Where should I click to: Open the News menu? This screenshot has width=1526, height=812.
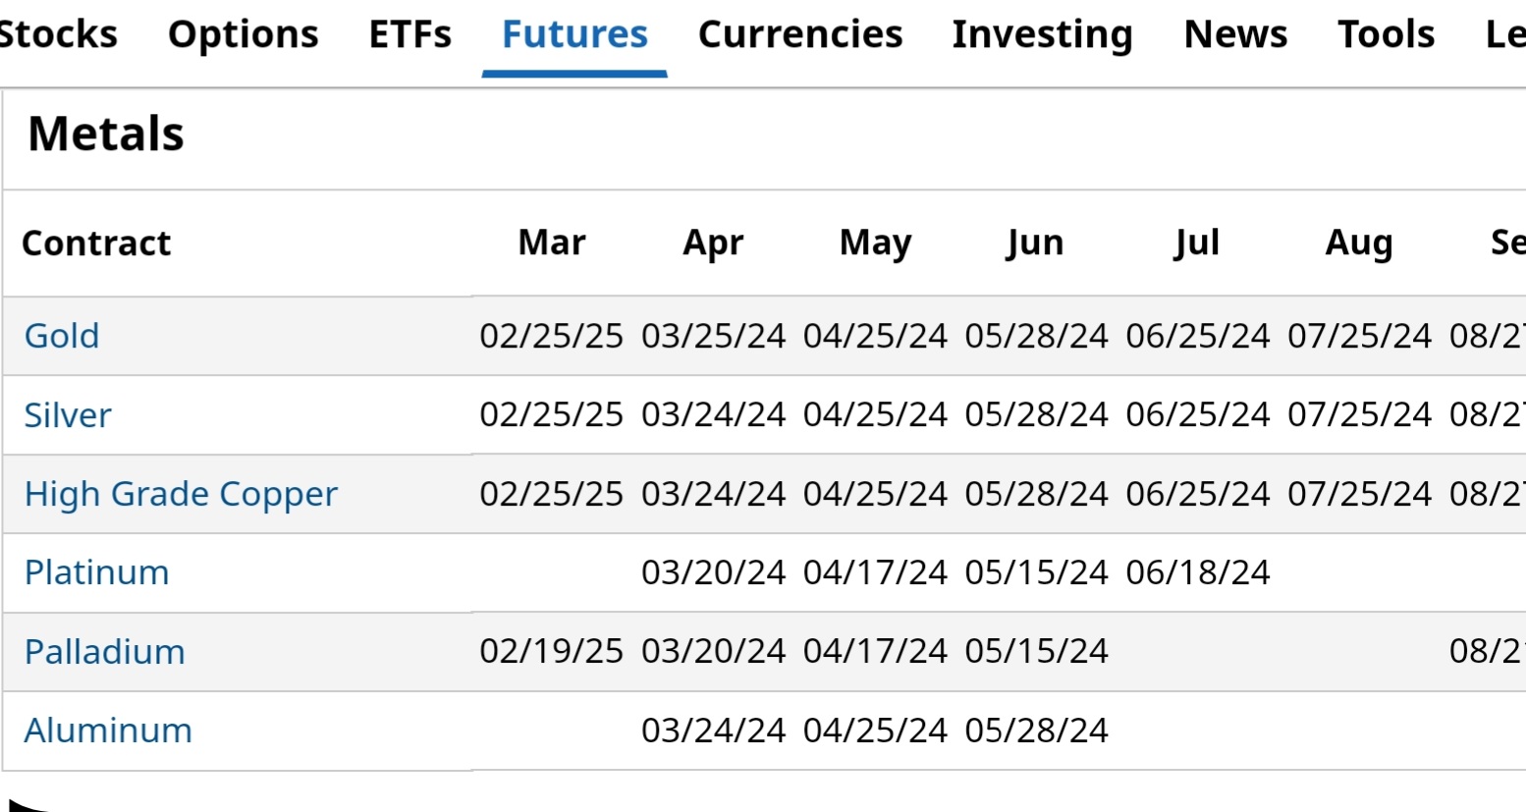coord(1234,34)
